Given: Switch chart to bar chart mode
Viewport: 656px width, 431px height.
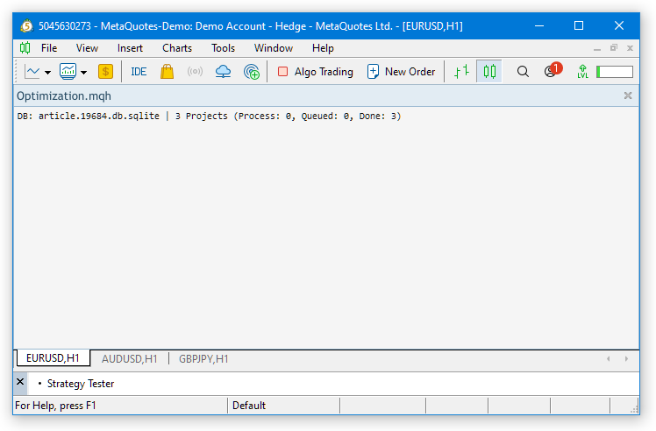Looking at the screenshot, I should (462, 72).
